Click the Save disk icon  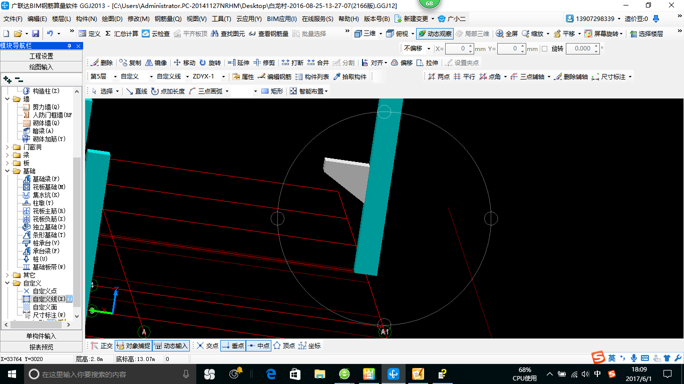(x=36, y=33)
